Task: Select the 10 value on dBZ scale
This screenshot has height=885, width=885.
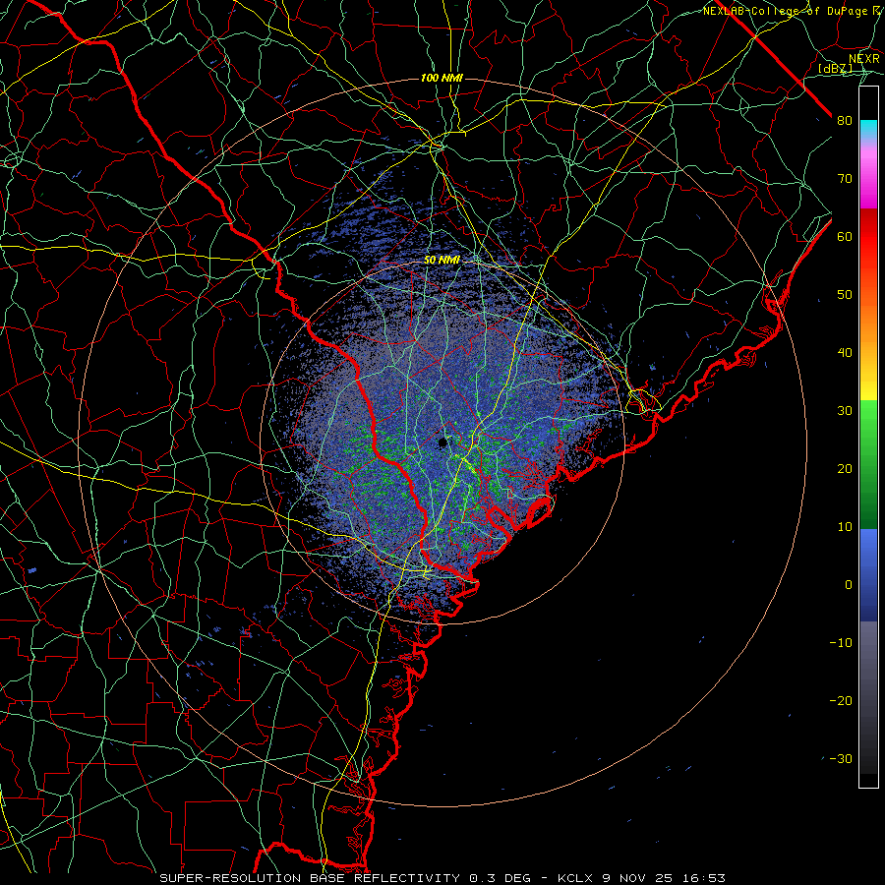Action: pyautogui.click(x=845, y=527)
